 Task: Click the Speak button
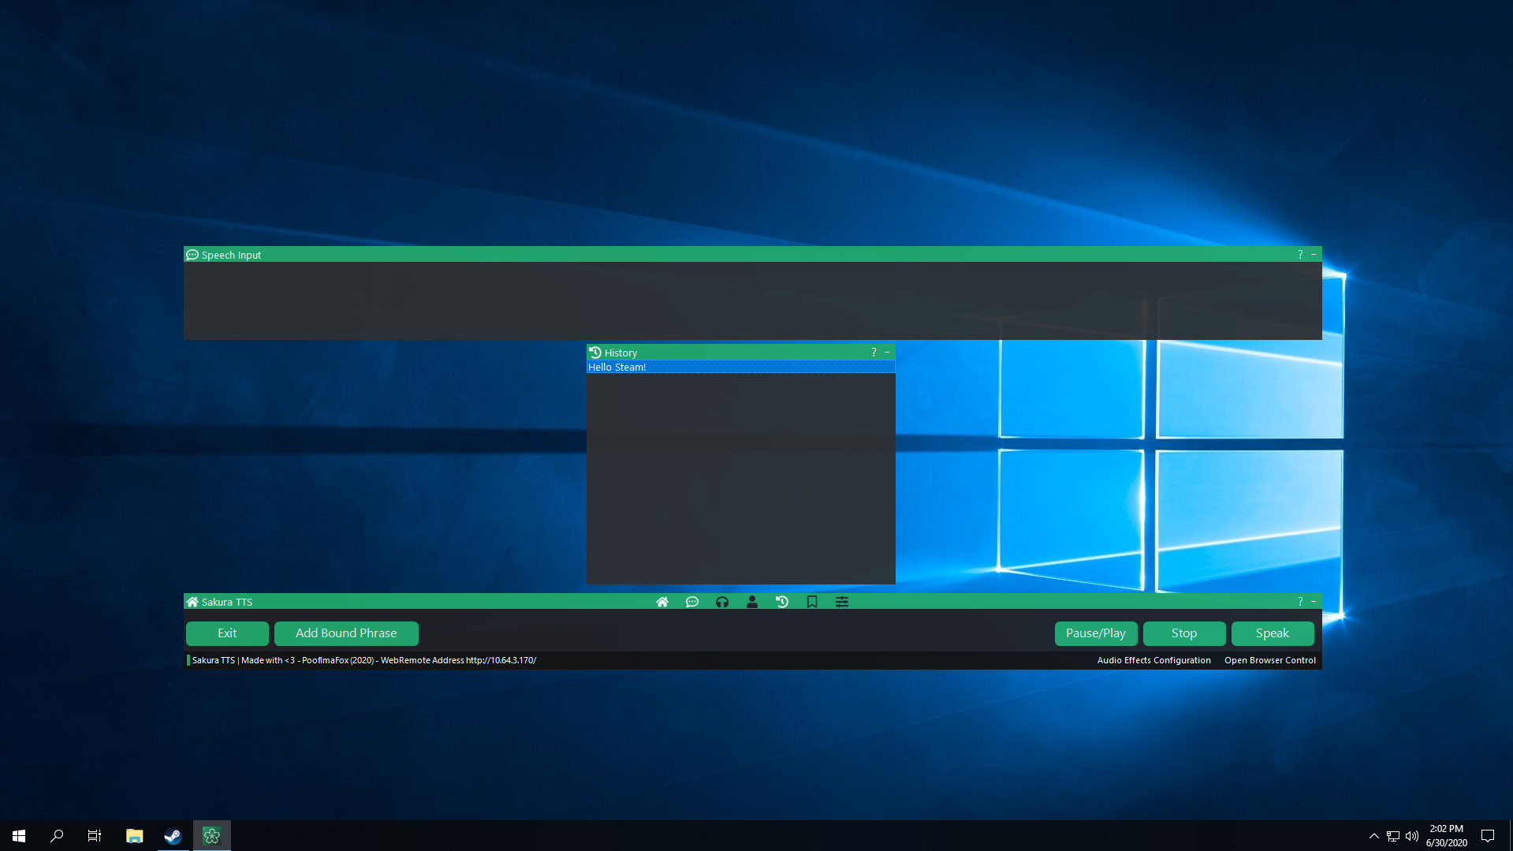tap(1272, 633)
